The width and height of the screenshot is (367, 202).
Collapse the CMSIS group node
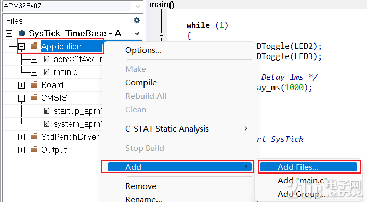tap(21, 98)
